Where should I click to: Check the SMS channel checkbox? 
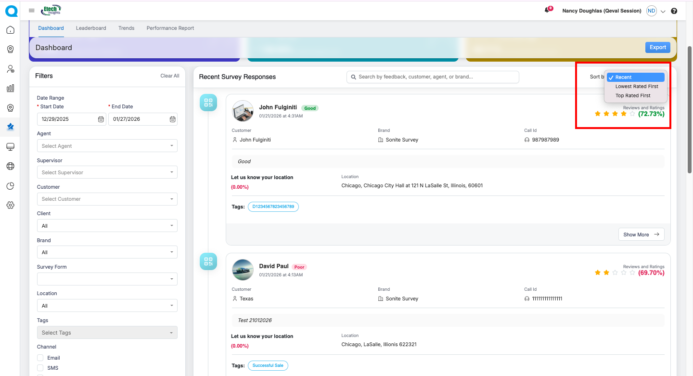pos(40,368)
